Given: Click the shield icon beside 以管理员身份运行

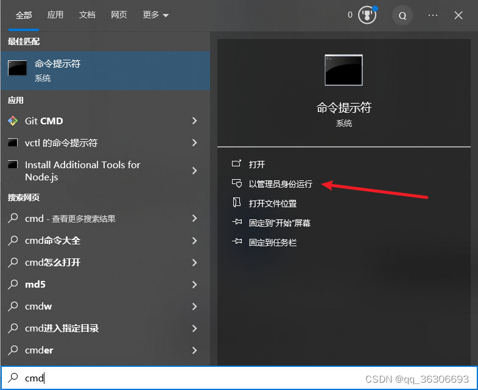Looking at the screenshot, I should pos(236,183).
